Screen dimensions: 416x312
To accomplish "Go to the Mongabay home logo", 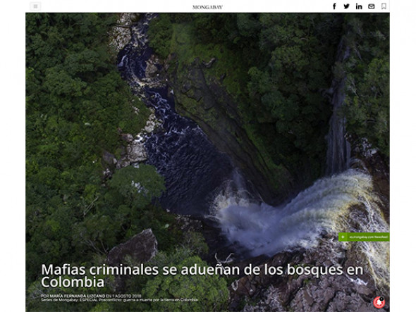I will coord(207,7).
